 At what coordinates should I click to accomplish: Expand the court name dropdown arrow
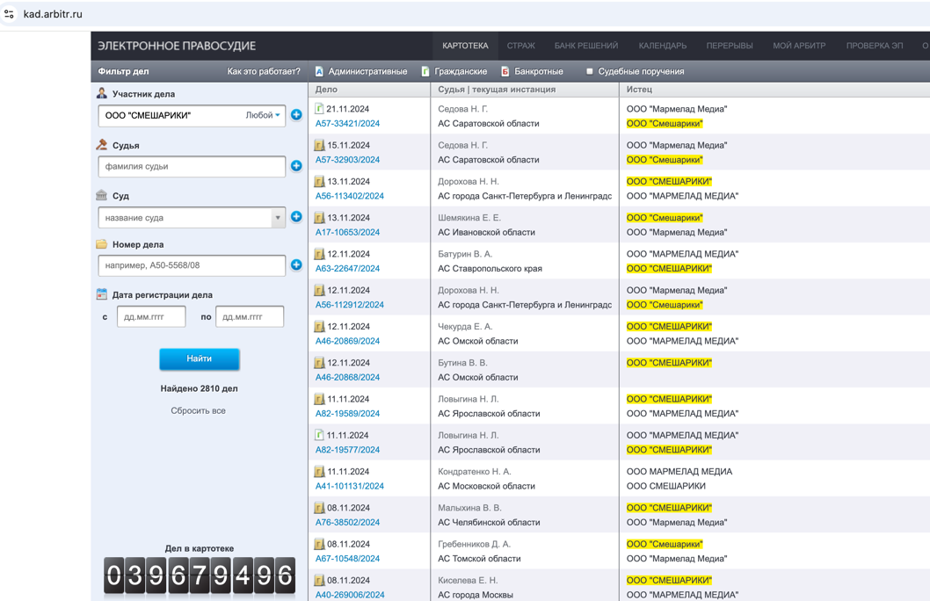pyautogui.click(x=278, y=218)
